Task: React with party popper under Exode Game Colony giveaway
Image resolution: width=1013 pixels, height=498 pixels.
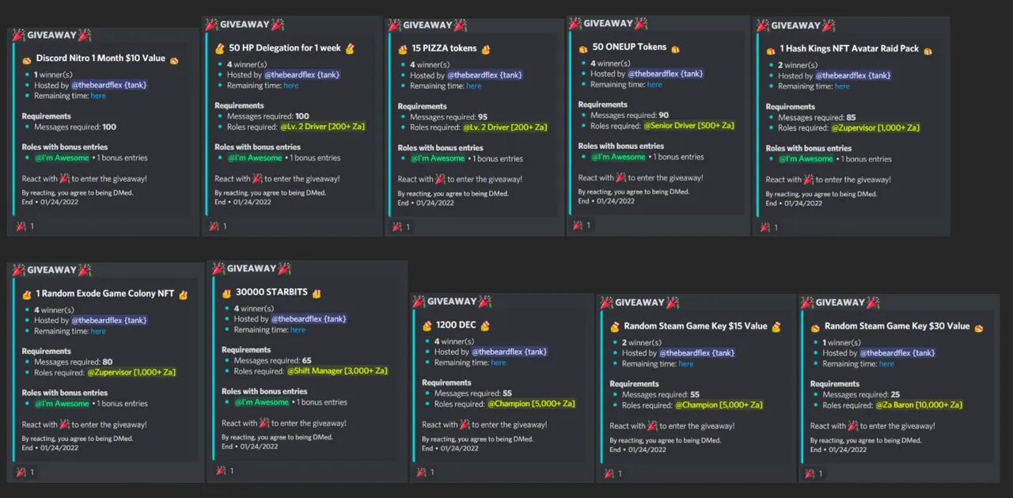Action: coord(24,473)
